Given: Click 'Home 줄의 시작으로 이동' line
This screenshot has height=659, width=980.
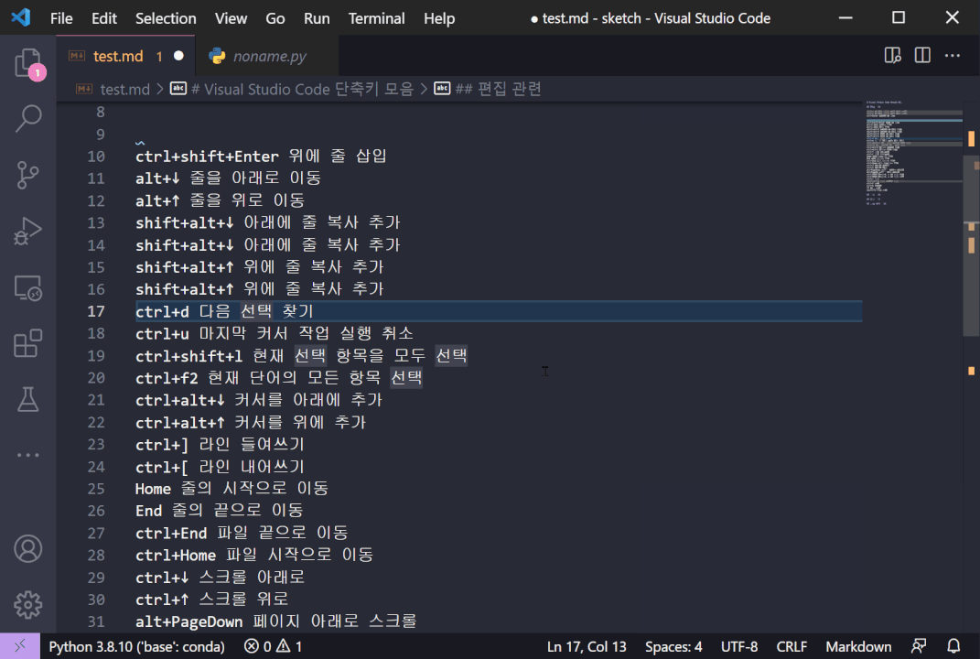Looking at the screenshot, I should [232, 489].
